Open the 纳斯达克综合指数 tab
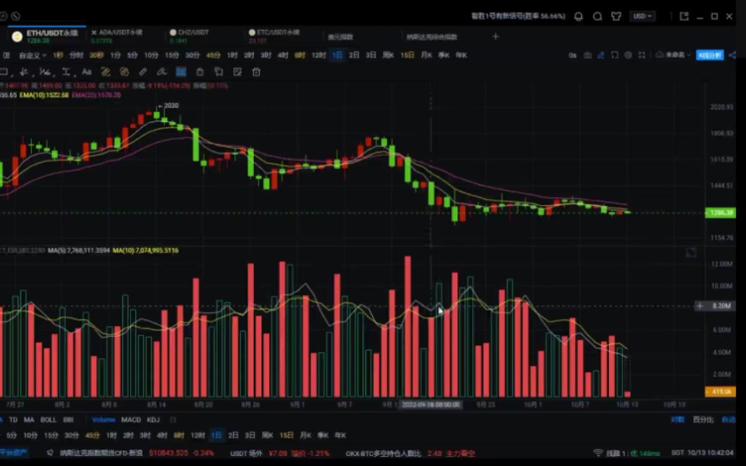Image resolution: width=746 pixels, height=466 pixels. tap(432, 36)
